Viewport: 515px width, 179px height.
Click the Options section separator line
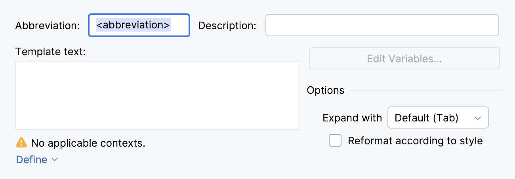[425, 91]
